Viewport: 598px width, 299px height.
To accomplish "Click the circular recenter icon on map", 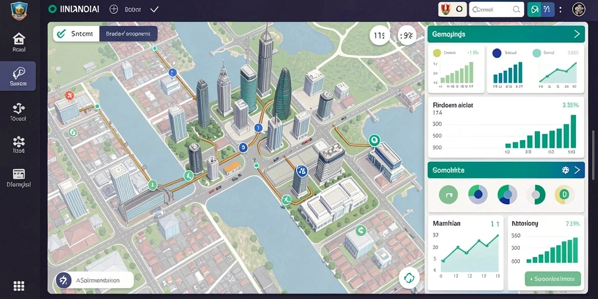I will (409, 278).
